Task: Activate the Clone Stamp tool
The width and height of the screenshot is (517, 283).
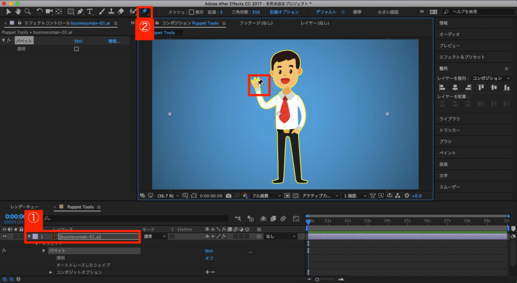Action: pos(111,11)
